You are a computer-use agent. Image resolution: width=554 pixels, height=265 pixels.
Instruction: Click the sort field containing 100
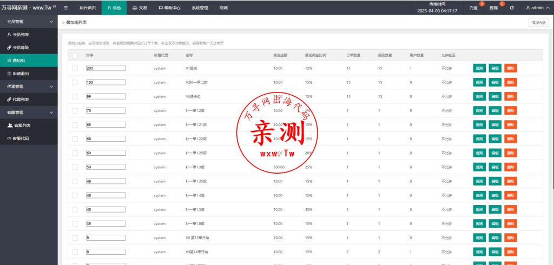105,82
